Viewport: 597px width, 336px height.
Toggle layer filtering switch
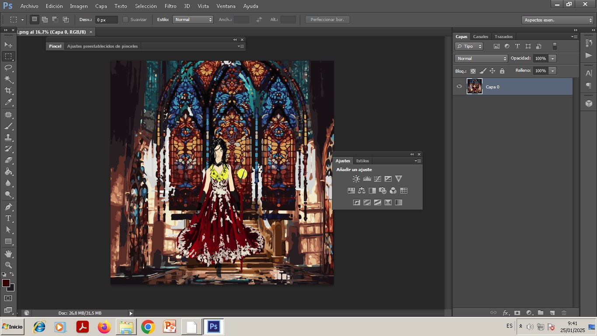click(x=555, y=46)
